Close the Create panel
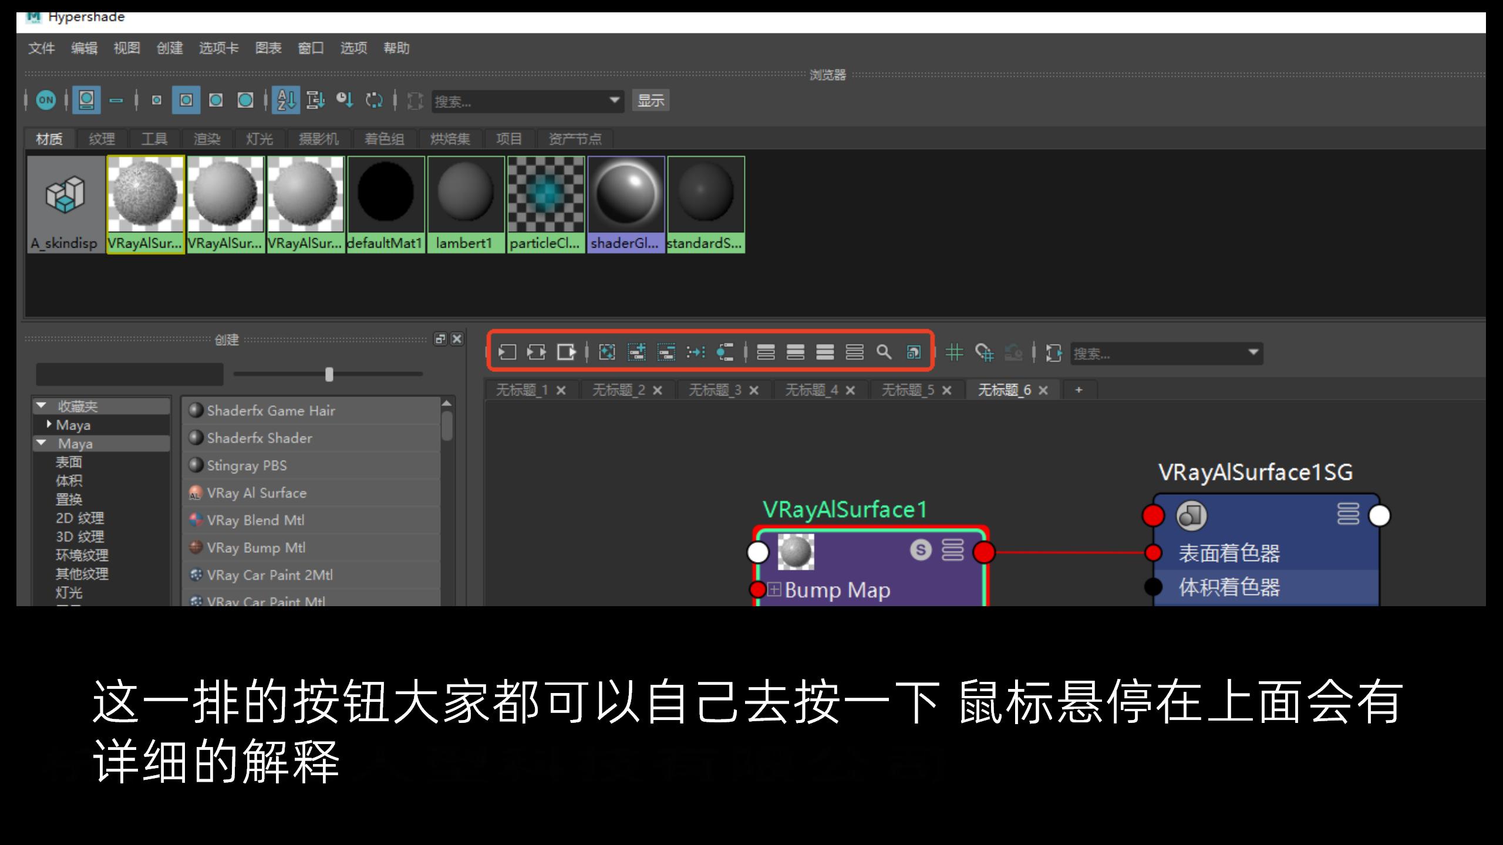The height and width of the screenshot is (845, 1503). (x=457, y=339)
